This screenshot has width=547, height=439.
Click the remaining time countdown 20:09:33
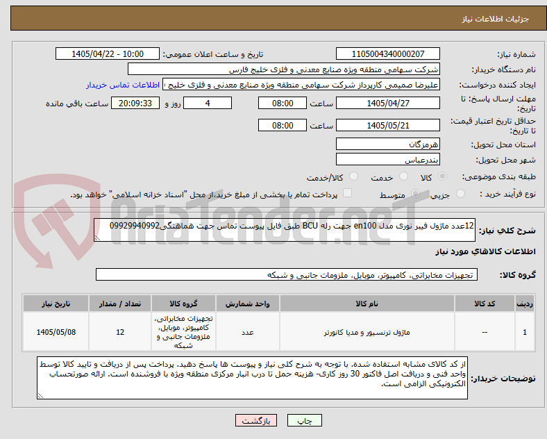click(x=135, y=103)
